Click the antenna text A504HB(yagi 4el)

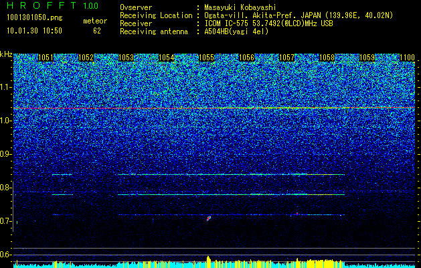tap(236, 31)
